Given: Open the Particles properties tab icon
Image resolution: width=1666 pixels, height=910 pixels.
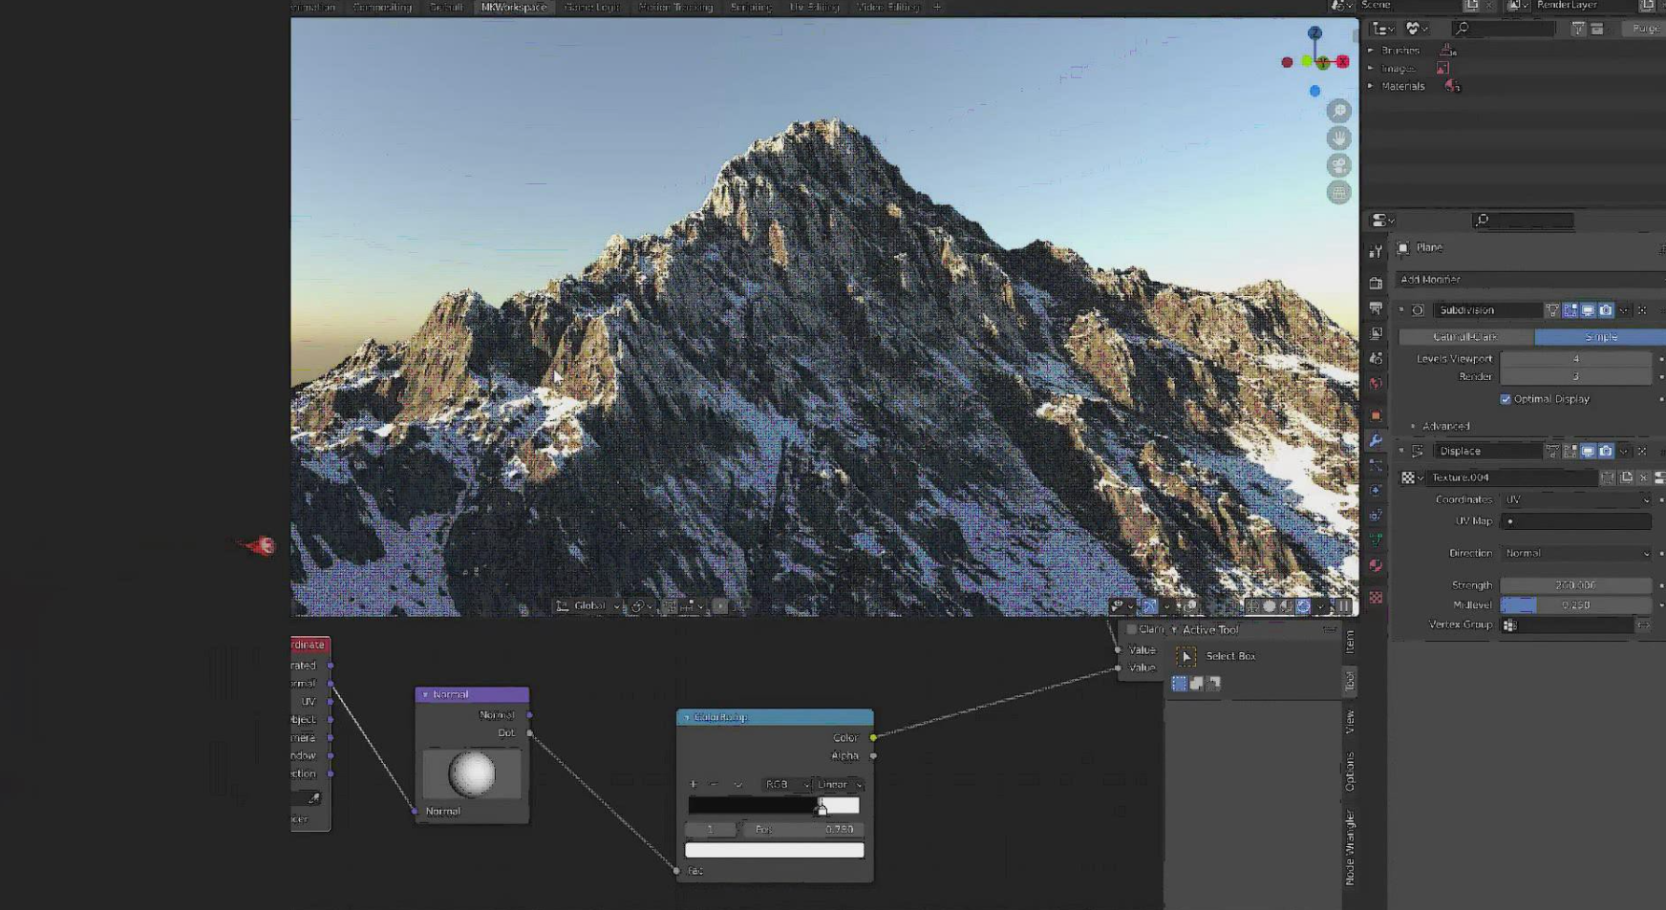Looking at the screenshot, I should [x=1376, y=465].
